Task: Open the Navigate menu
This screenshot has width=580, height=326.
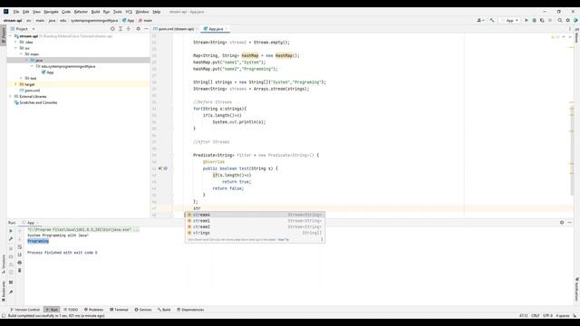Action: tap(51, 12)
